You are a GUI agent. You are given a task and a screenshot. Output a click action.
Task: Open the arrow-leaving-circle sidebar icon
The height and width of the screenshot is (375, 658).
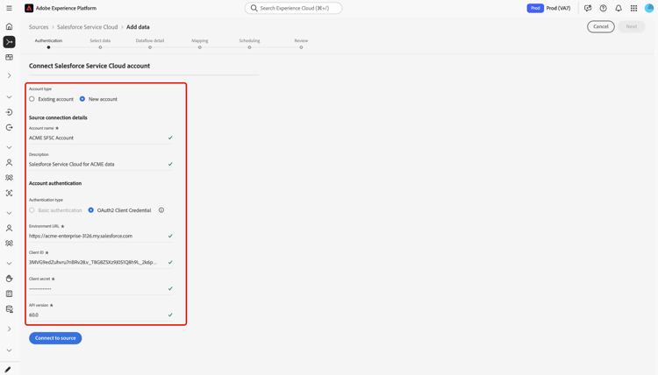pyautogui.click(x=9, y=127)
